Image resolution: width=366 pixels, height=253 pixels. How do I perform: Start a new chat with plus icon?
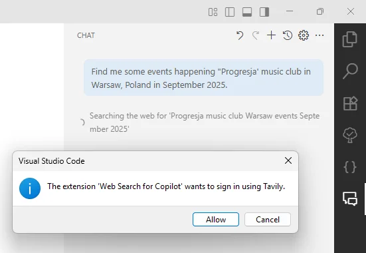[x=271, y=35]
